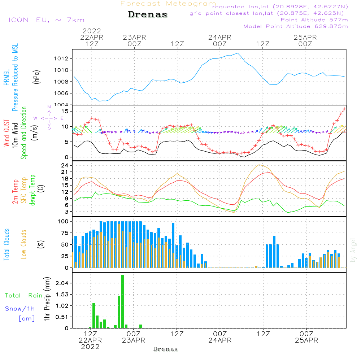Screen dimensions: 361x361
Task: Click the 2.04 precipitation tick value
Action: (x=62, y=283)
